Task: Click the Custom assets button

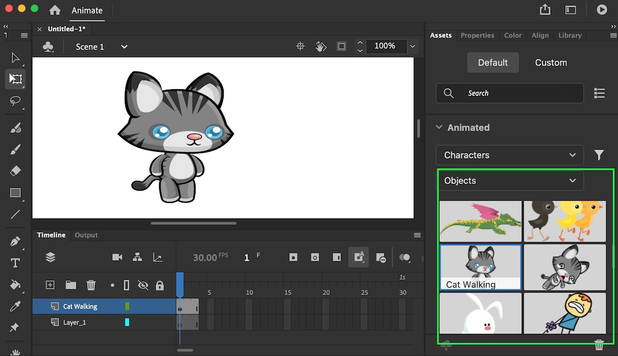Action: [x=551, y=63]
